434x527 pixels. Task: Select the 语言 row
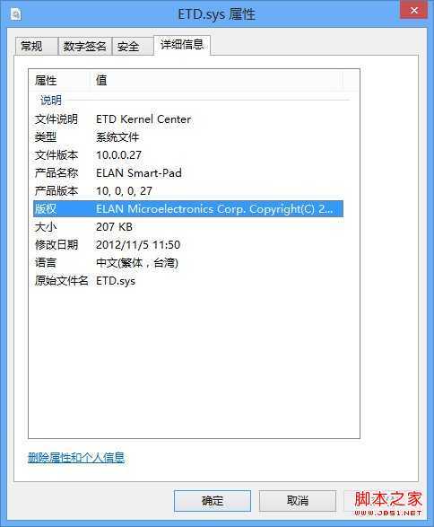click(188, 262)
